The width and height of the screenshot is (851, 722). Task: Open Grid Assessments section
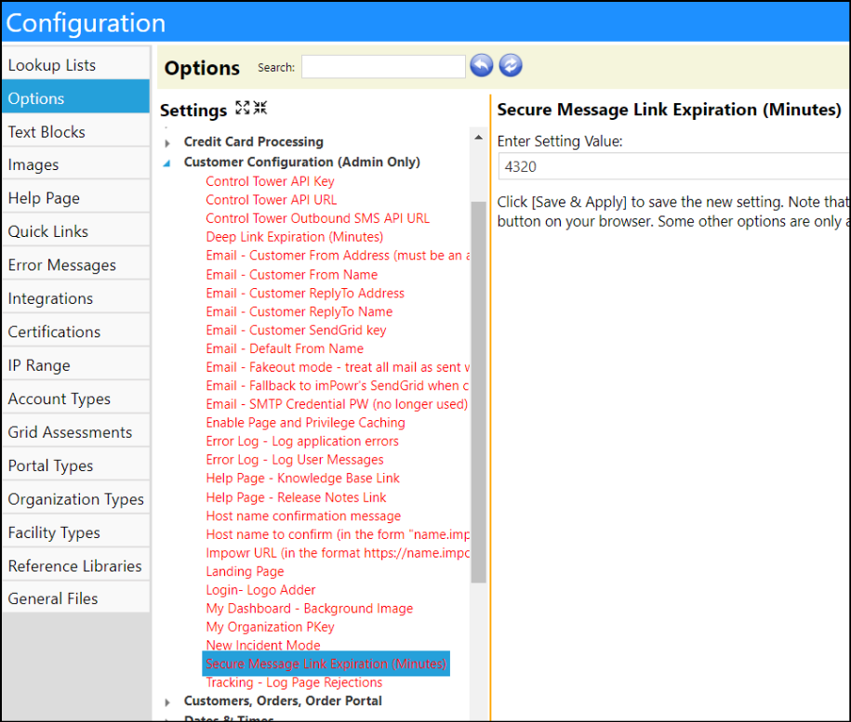(76, 432)
